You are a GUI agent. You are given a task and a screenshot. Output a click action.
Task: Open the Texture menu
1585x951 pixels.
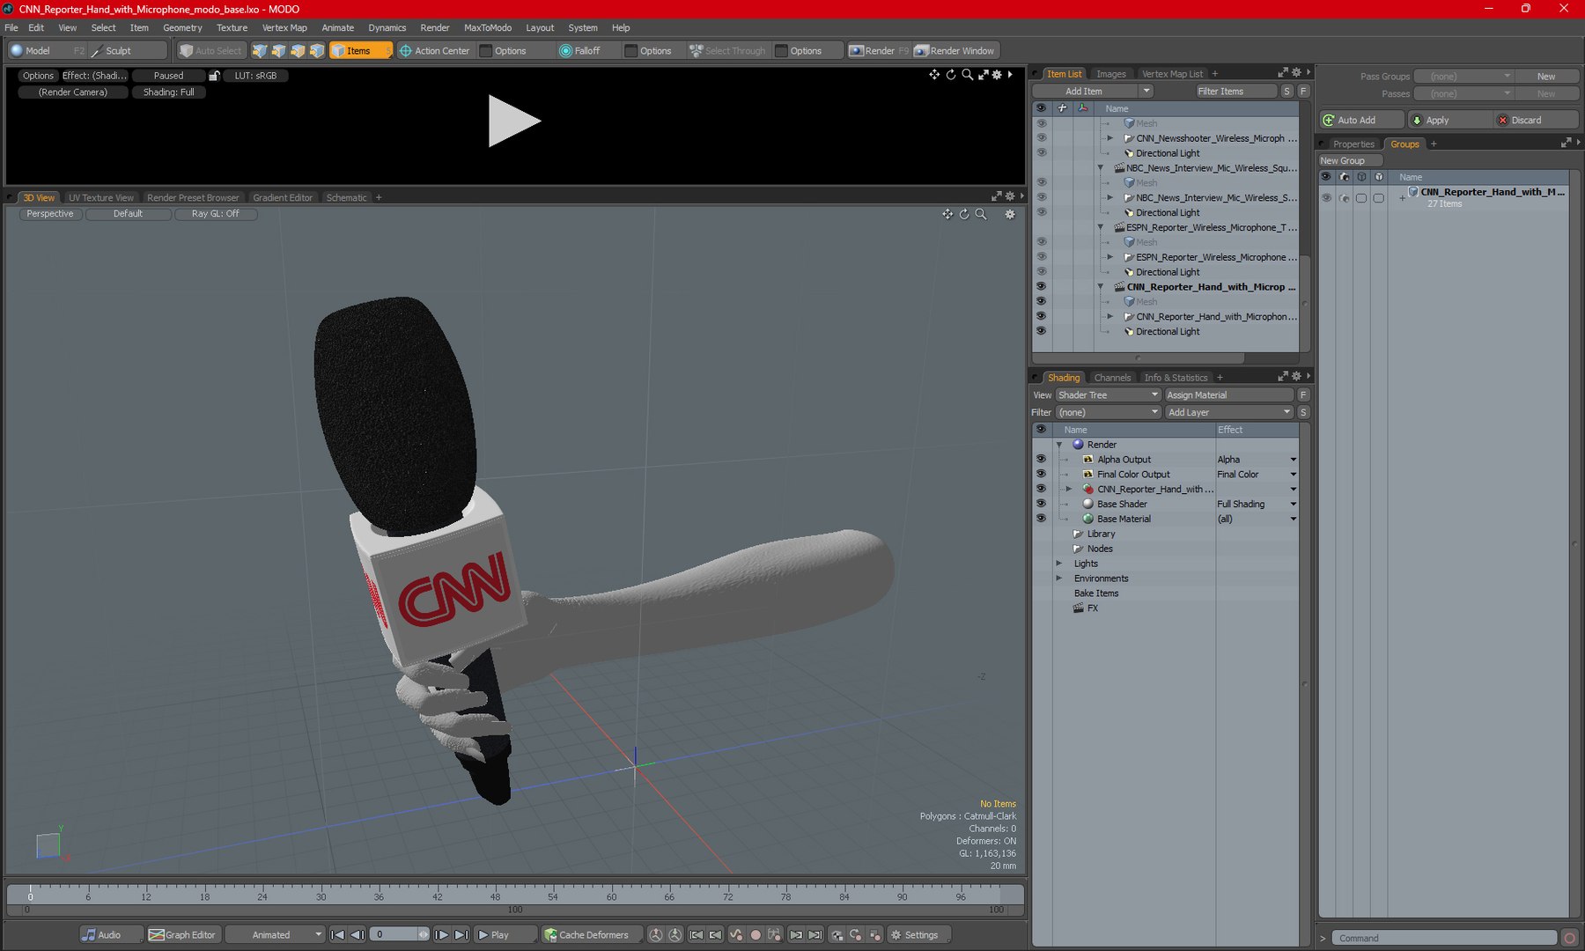click(x=232, y=27)
